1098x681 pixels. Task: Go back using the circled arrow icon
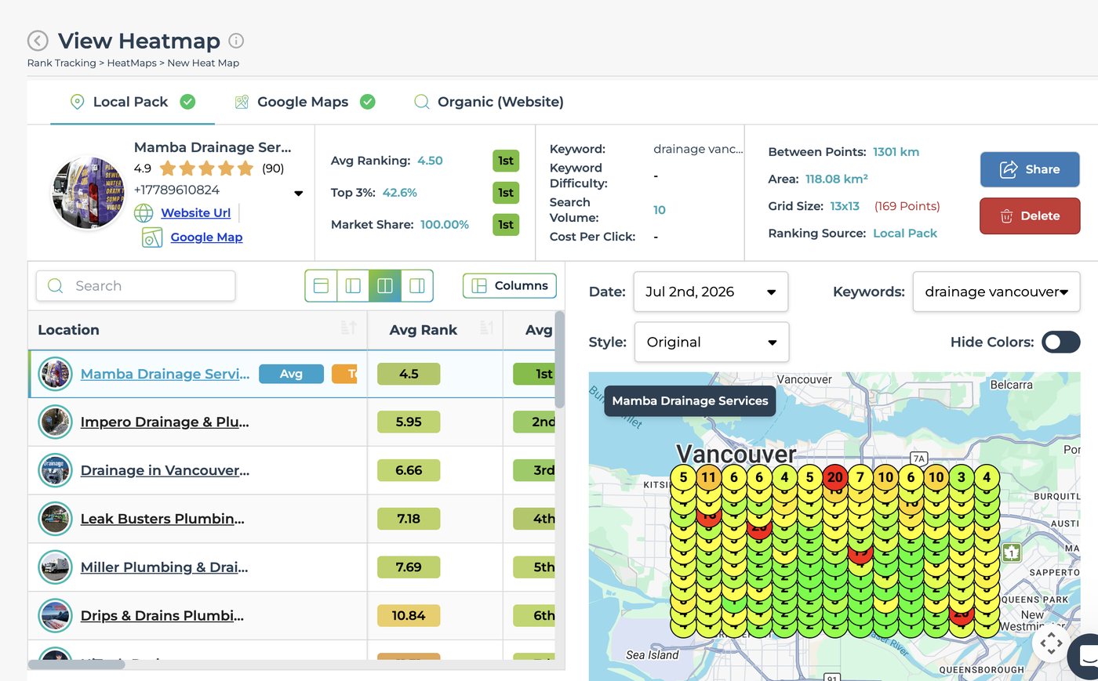38,41
